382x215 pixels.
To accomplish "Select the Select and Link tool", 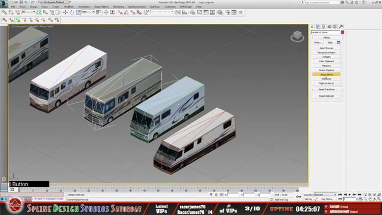I will [4, 12].
